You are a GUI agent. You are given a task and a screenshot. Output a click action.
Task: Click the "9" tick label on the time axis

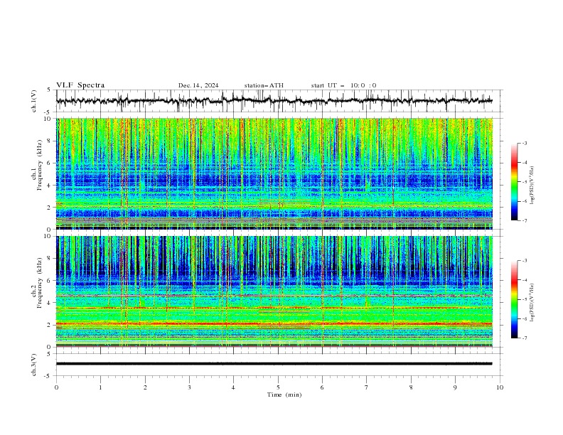455,387
